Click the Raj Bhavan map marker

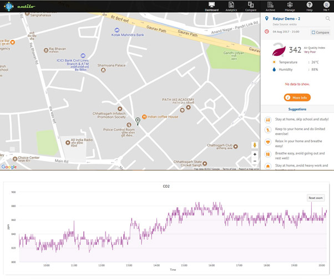tap(46, 50)
